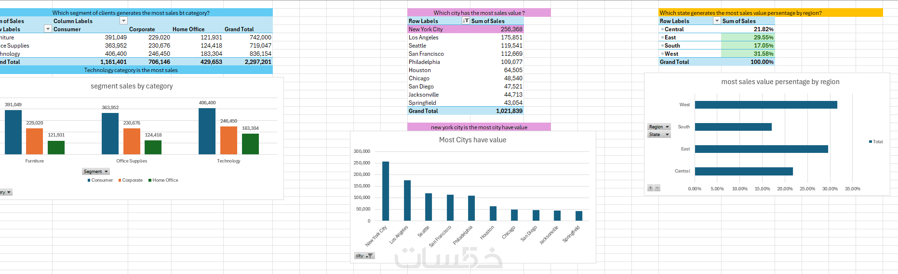898x274 pixels.
Task: Select the Seattle bar in city chart
Action: [429, 207]
